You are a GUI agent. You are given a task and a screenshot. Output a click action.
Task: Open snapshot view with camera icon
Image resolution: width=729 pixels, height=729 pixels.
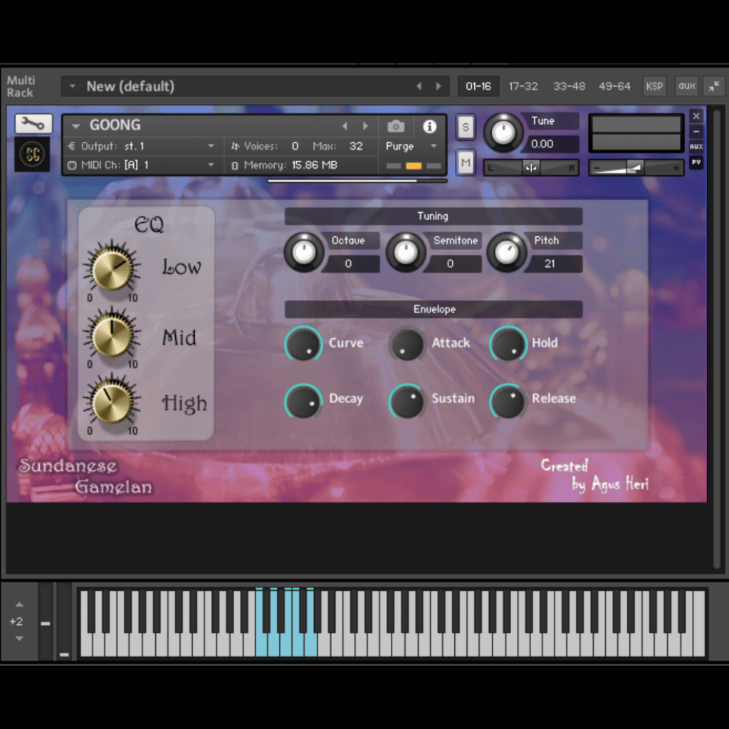tap(396, 126)
